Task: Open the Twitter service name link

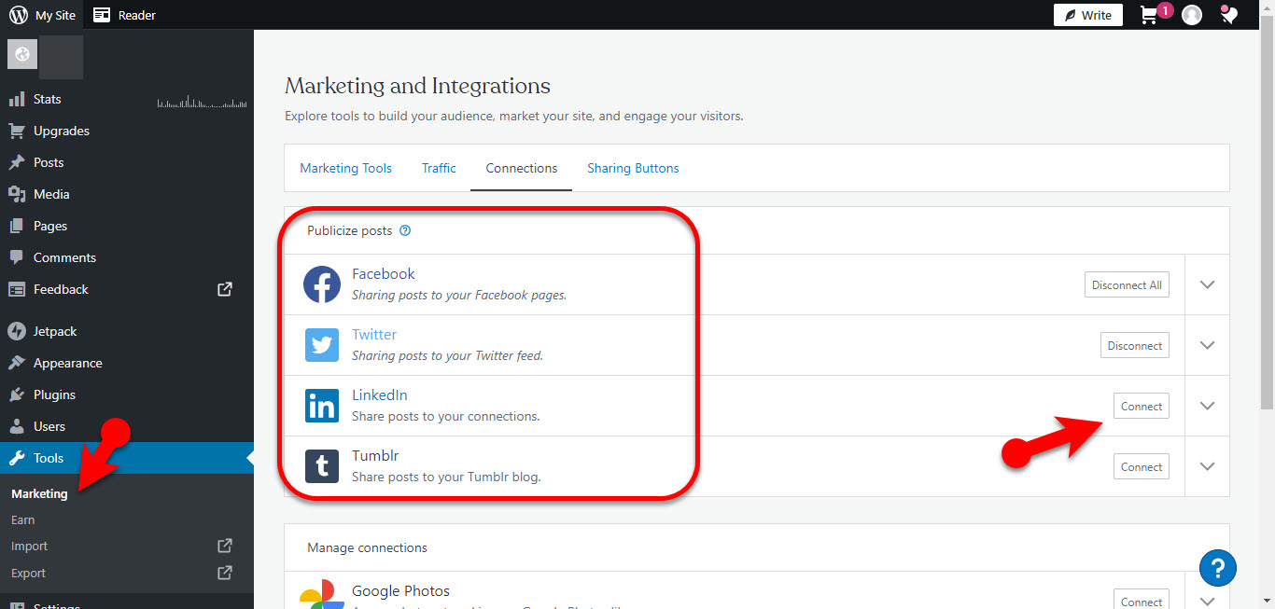Action: (x=374, y=334)
